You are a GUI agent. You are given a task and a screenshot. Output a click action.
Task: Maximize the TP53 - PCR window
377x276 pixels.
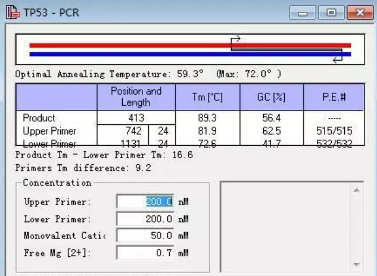click(331, 12)
